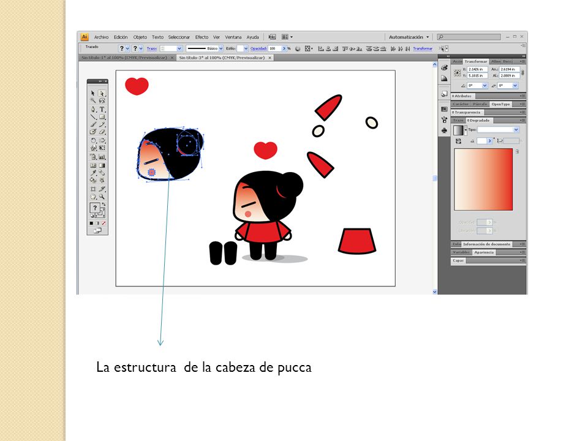
Task: Select the Blend tool
Action: [x=102, y=173]
